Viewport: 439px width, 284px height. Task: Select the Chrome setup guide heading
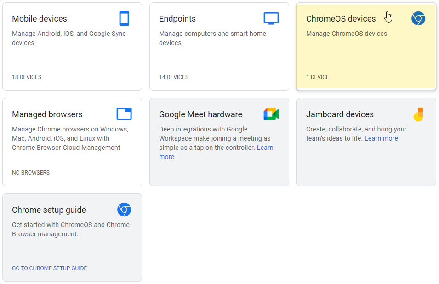[x=49, y=210]
